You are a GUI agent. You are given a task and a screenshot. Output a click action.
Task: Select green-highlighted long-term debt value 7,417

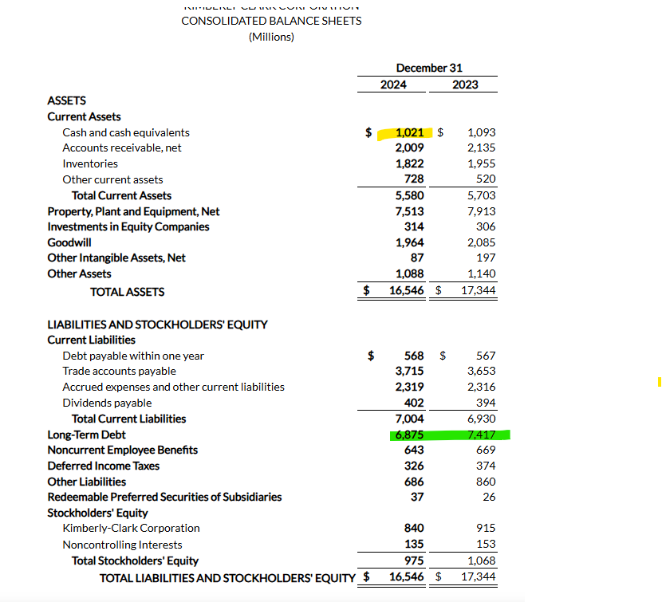point(481,435)
